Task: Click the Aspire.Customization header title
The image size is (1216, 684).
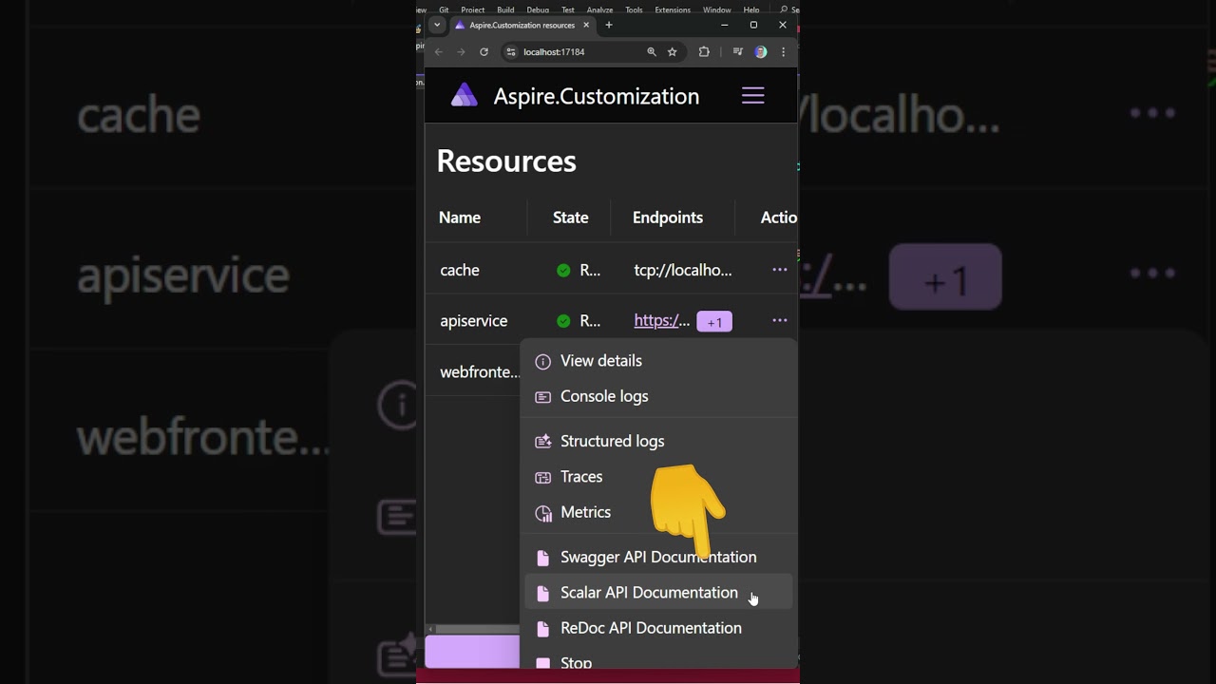Action: [597, 96]
